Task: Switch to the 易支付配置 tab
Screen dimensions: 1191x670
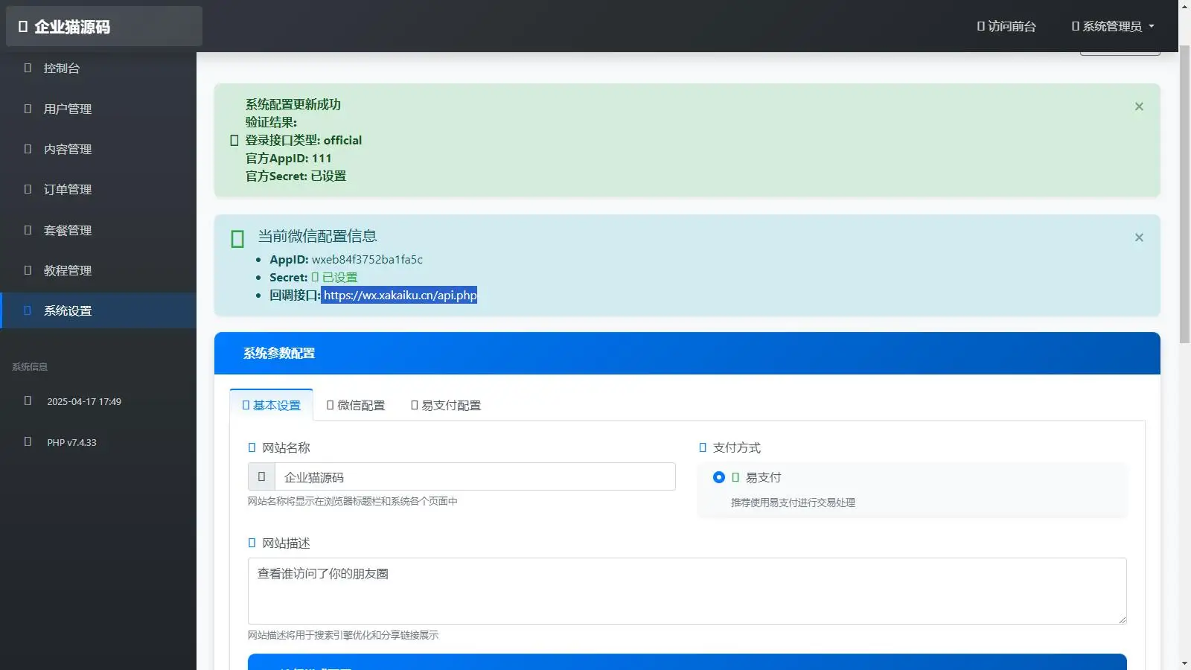Action: pos(445,405)
